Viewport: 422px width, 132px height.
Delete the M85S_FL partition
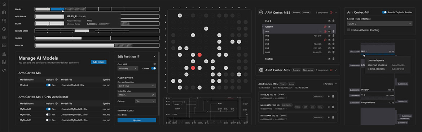333,96
